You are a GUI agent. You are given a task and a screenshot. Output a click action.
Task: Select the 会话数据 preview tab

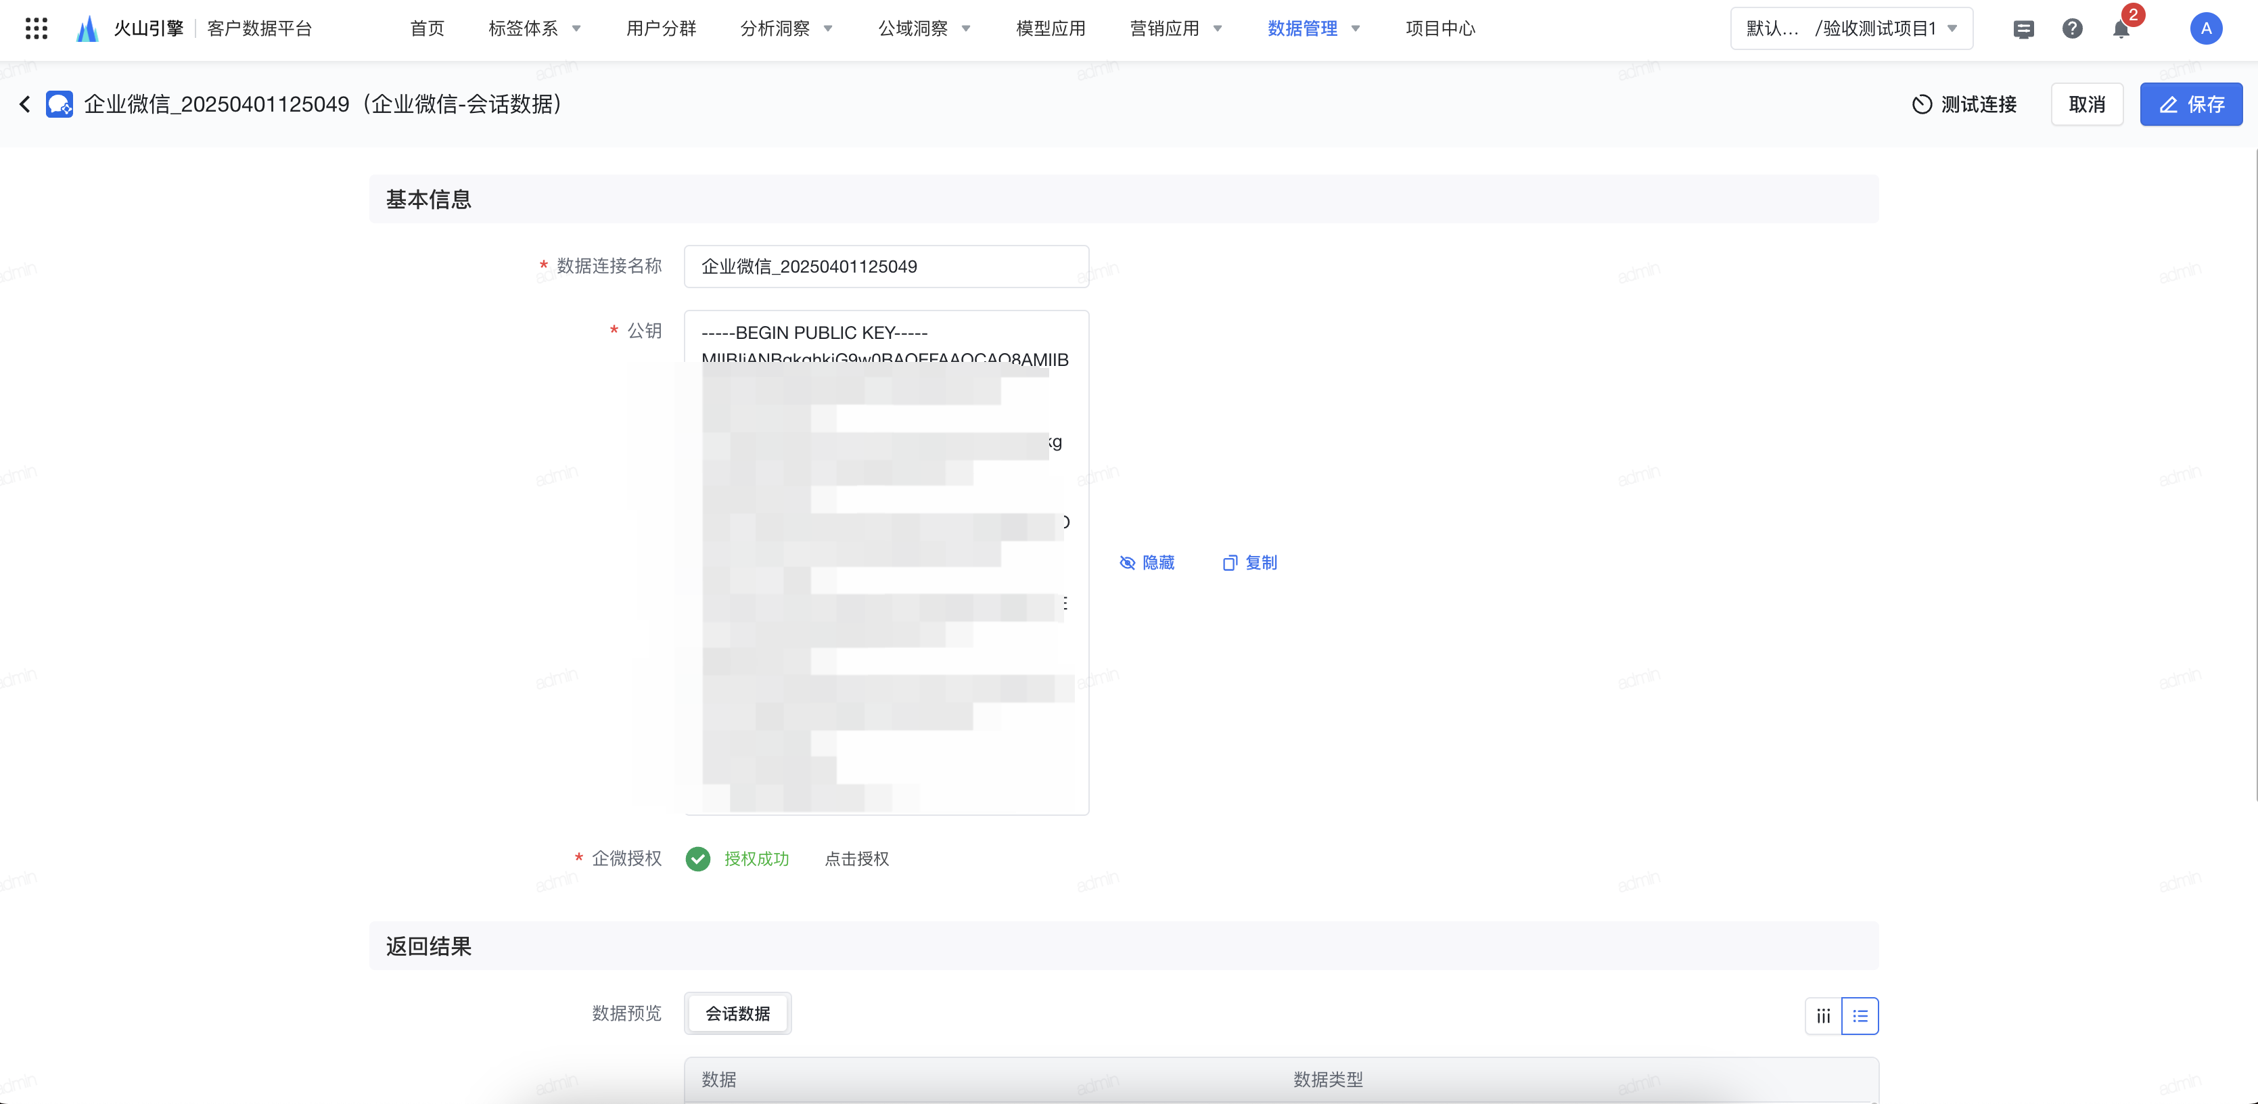[737, 1013]
